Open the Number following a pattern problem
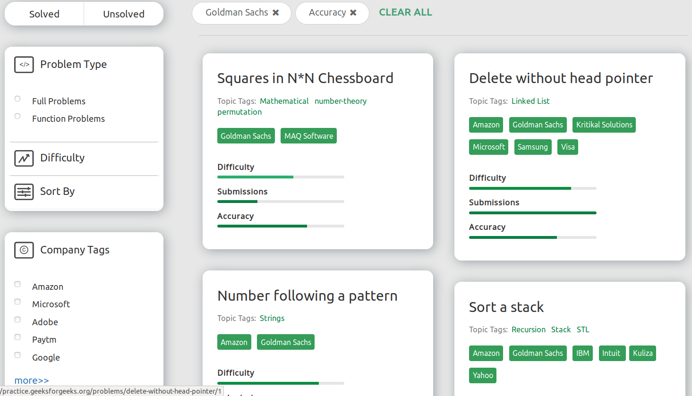692x396 pixels. [308, 295]
